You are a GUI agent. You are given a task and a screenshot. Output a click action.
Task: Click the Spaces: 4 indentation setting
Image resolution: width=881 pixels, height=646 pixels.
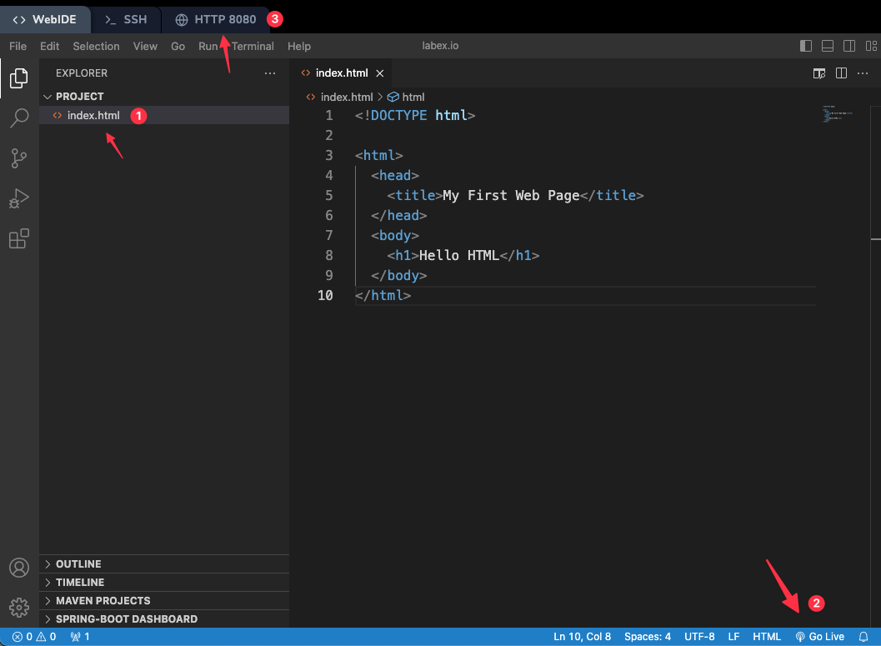click(648, 636)
